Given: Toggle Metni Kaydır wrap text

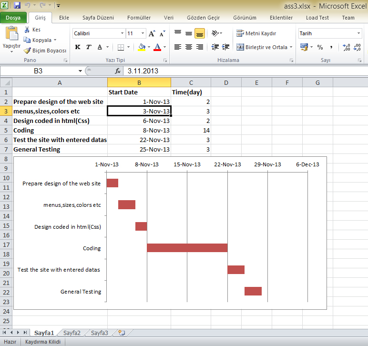Looking at the screenshot, I should (x=256, y=33).
